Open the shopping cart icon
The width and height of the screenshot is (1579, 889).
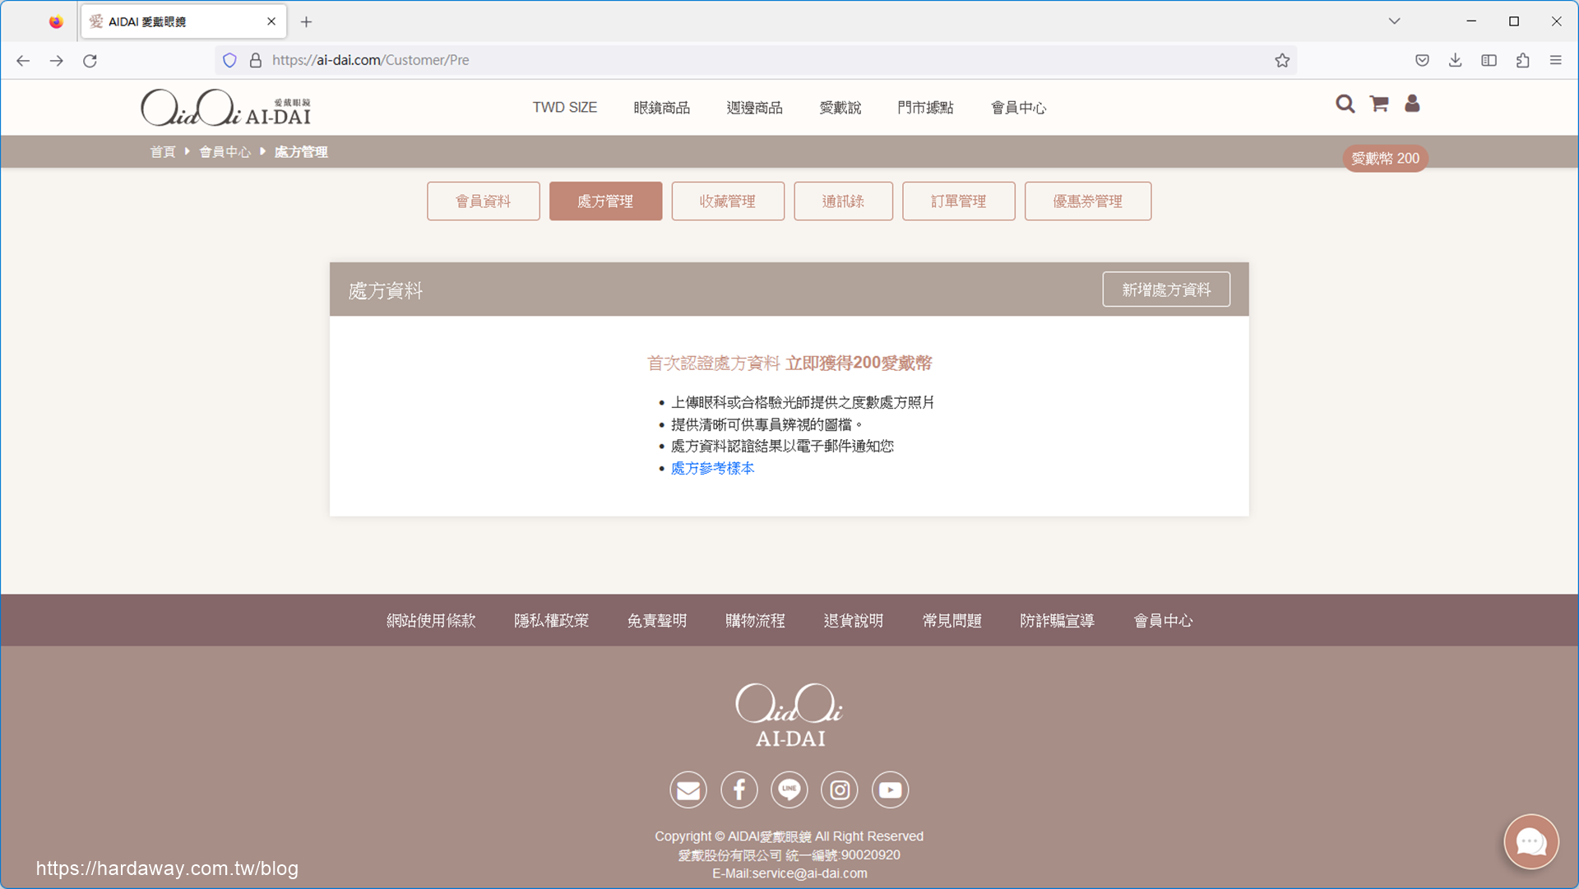[1379, 104]
